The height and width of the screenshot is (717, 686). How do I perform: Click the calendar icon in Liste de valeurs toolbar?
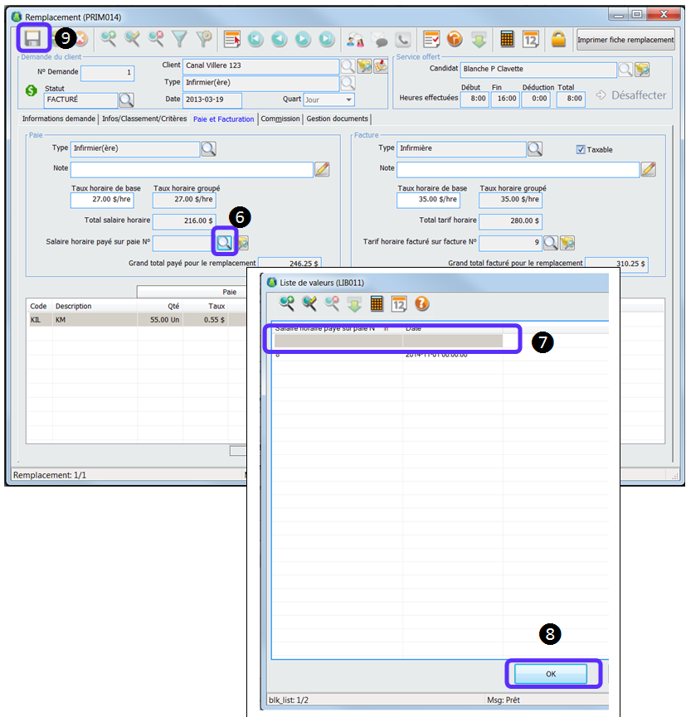[x=399, y=303]
